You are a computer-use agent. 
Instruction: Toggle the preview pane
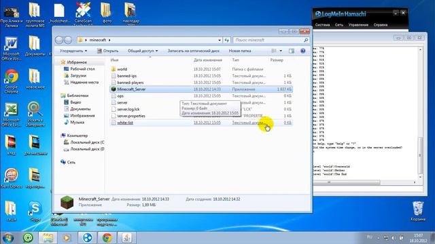click(292, 51)
